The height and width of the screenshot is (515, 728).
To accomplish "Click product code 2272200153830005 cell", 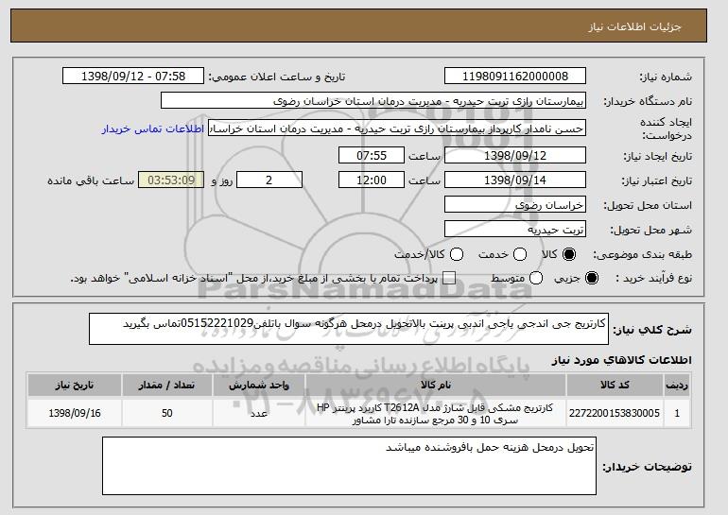I will coord(615,413).
